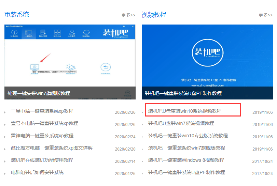Open 更多>> beside the 视频教程 heading
Image resolution: width=277 pixels, height=186 pixels.
tap(265, 15)
